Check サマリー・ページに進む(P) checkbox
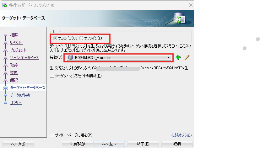Viewport: 260px width, 148px height. pyautogui.click(x=52, y=135)
